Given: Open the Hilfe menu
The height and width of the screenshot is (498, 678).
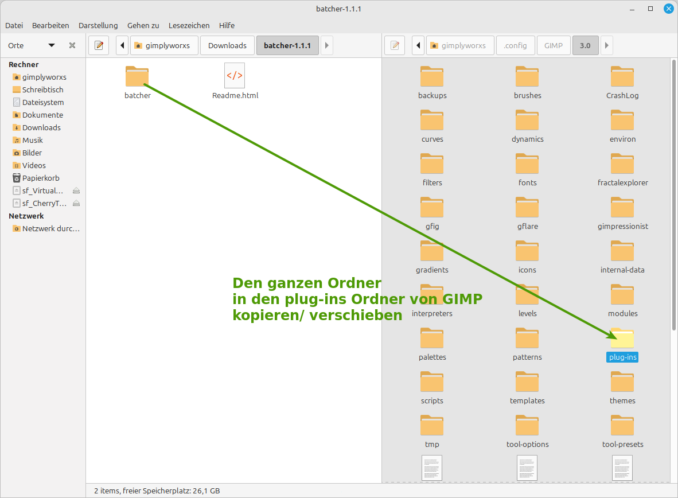Looking at the screenshot, I should [x=227, y=25].
